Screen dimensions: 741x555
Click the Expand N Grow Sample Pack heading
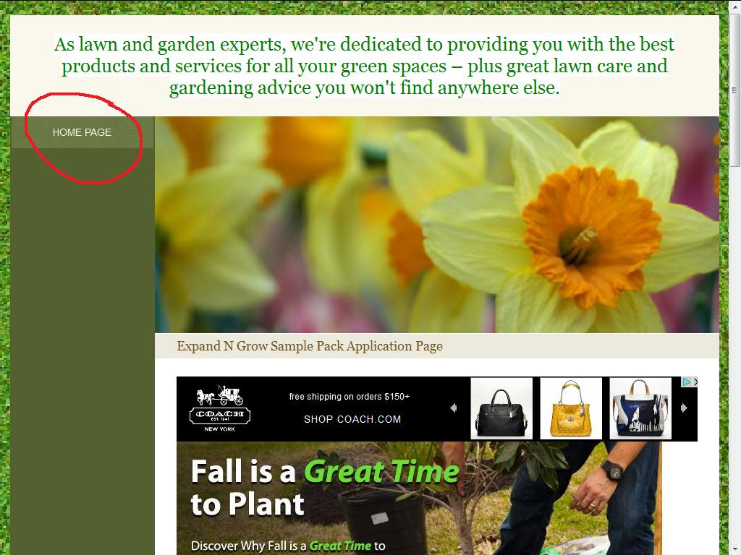tap(310, 346)
